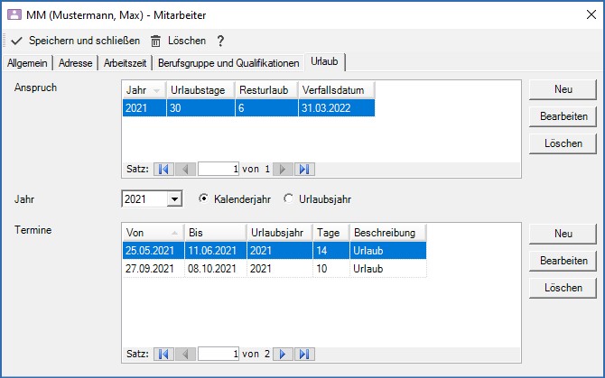
Task: Click the Speichern und schließen checkmark icon
Action: click(x=16, y=41)
